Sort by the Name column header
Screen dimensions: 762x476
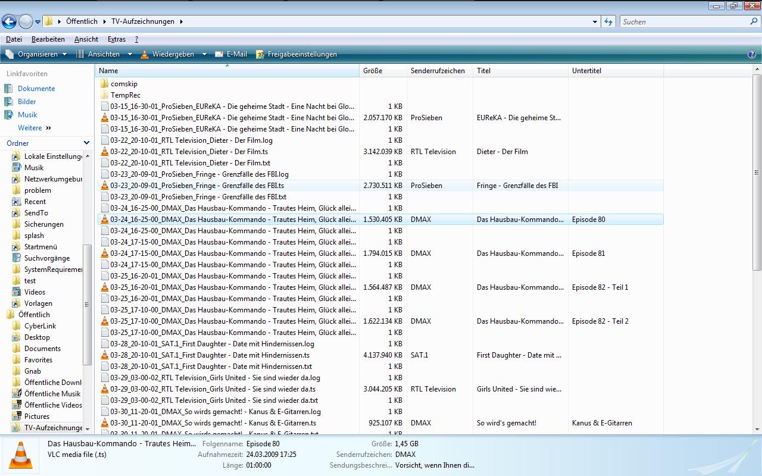227,71
